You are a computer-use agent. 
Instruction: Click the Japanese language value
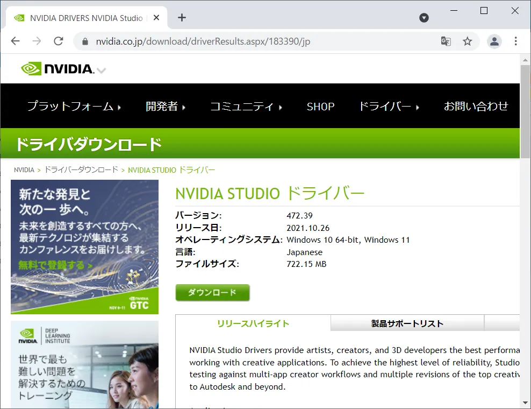(304, 252)
